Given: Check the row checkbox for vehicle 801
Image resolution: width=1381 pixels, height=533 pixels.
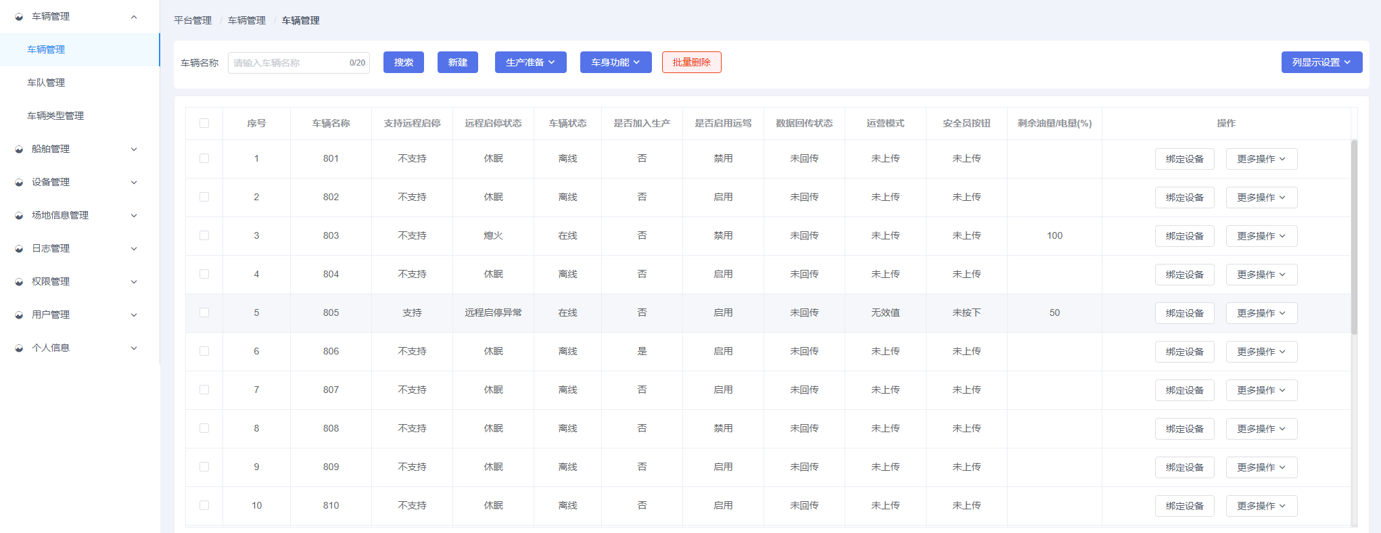Looking at the screenshot, I should pyautogui.click(x=204, y=158).
